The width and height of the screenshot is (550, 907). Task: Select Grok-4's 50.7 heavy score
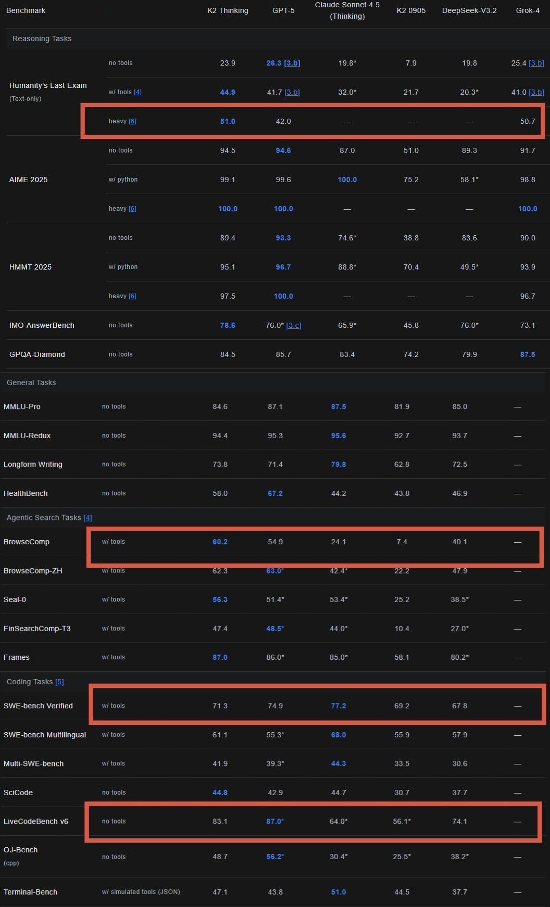point(528,121)
